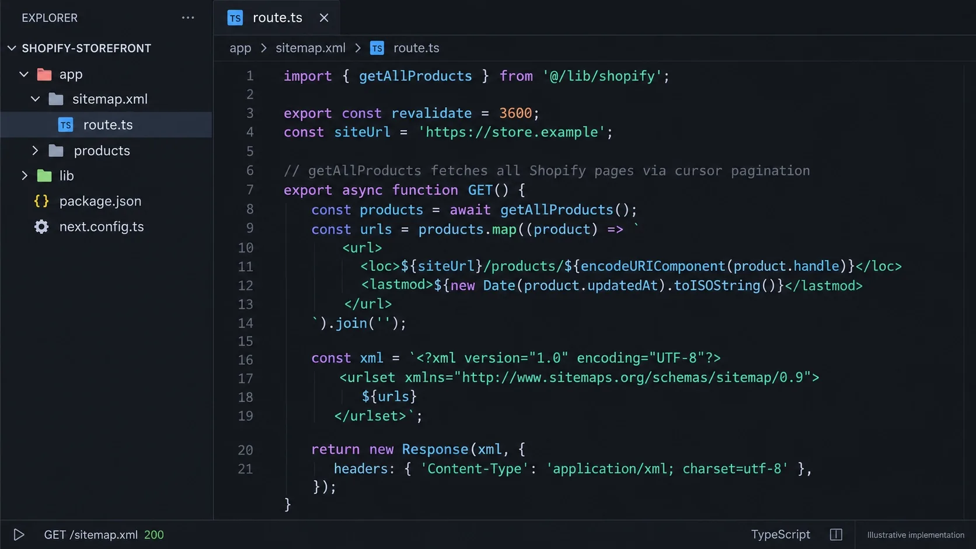The height and width of the screenshot is (549, 976).
Task: Select the products folder label
Action: click(x=102, y=151)
